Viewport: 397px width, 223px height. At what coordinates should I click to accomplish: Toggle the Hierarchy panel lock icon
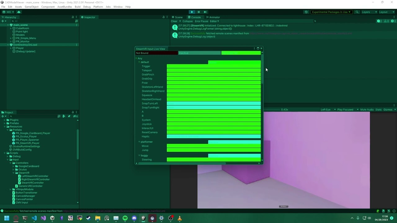click(73, 17)
